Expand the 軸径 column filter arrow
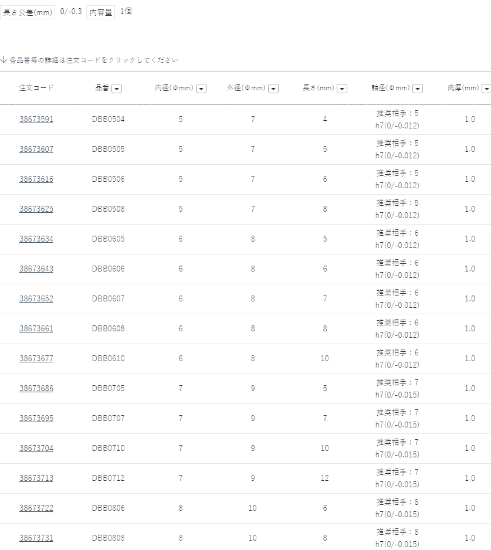 pos(418,89)
